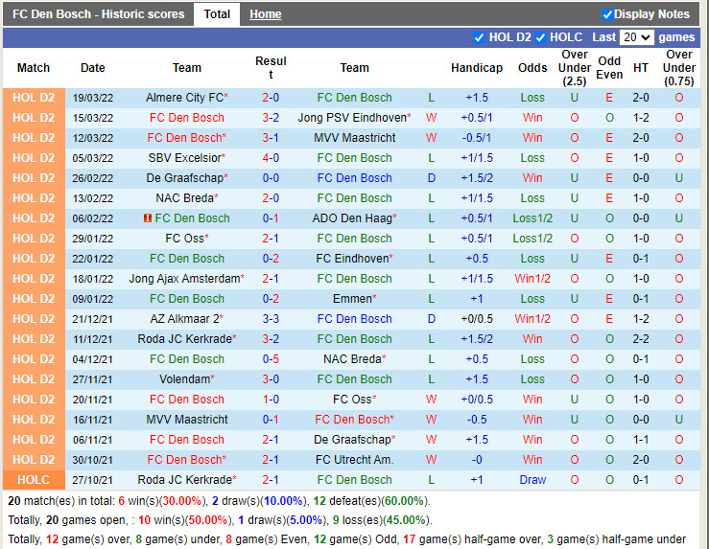Open the FC Utrecht Am. team link

coord(353,460)
